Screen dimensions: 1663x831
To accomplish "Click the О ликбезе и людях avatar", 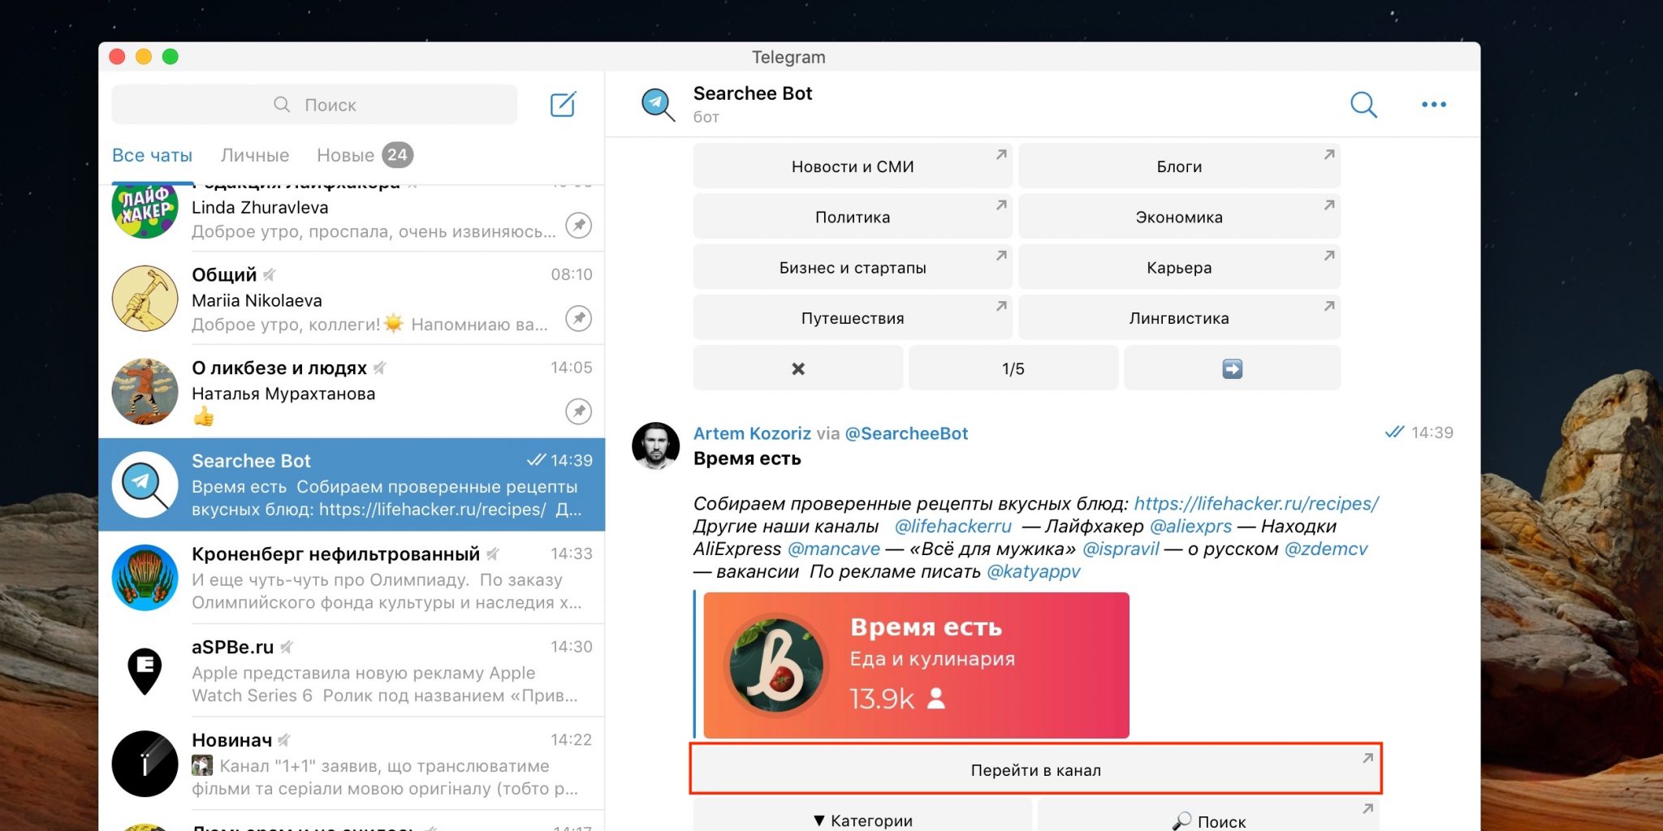I will coord(145,392).
